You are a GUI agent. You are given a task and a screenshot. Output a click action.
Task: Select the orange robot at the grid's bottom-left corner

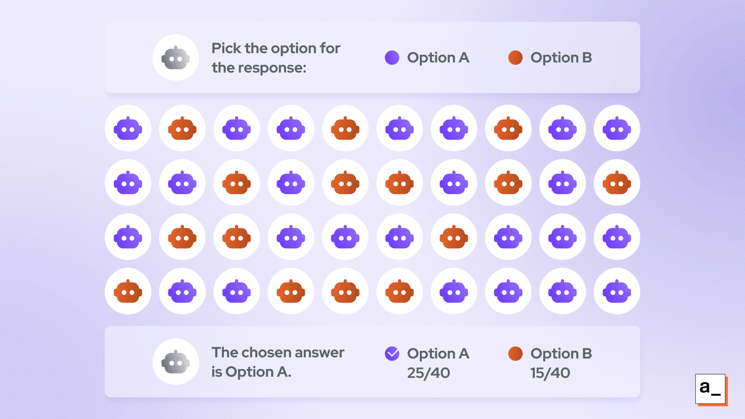pyautogui.click(x=128, y=291)
